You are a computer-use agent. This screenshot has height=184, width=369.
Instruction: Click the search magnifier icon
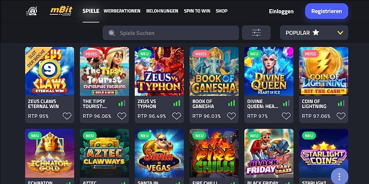tap(111, 33)
